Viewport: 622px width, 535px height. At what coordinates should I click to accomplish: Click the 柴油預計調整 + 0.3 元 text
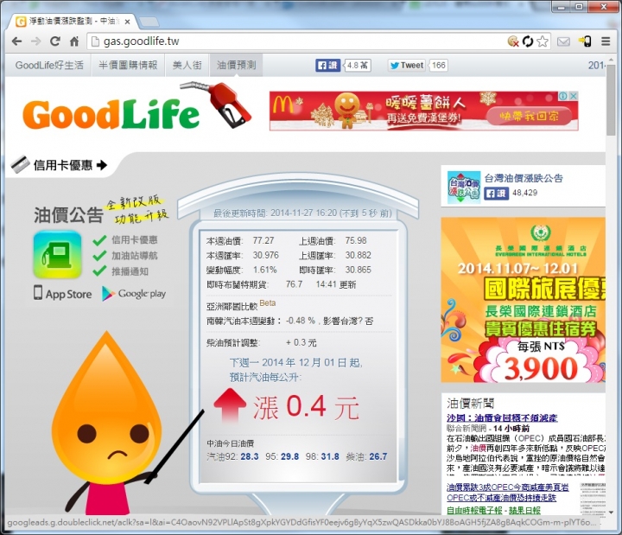point(262,342)
